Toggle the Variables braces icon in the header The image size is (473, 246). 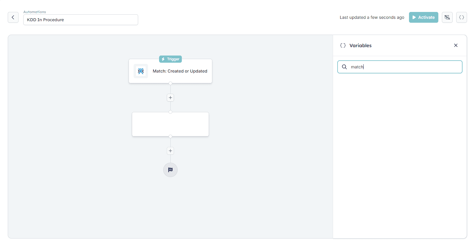coord(462,17)
